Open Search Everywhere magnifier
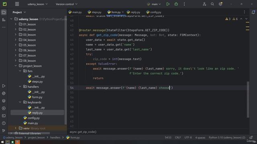257x144 pixels. click(x=212, y=4)
